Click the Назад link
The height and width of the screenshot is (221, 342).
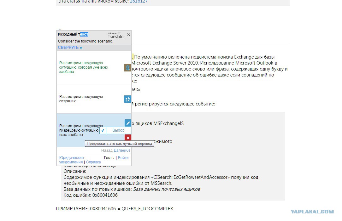coord(107,150)
